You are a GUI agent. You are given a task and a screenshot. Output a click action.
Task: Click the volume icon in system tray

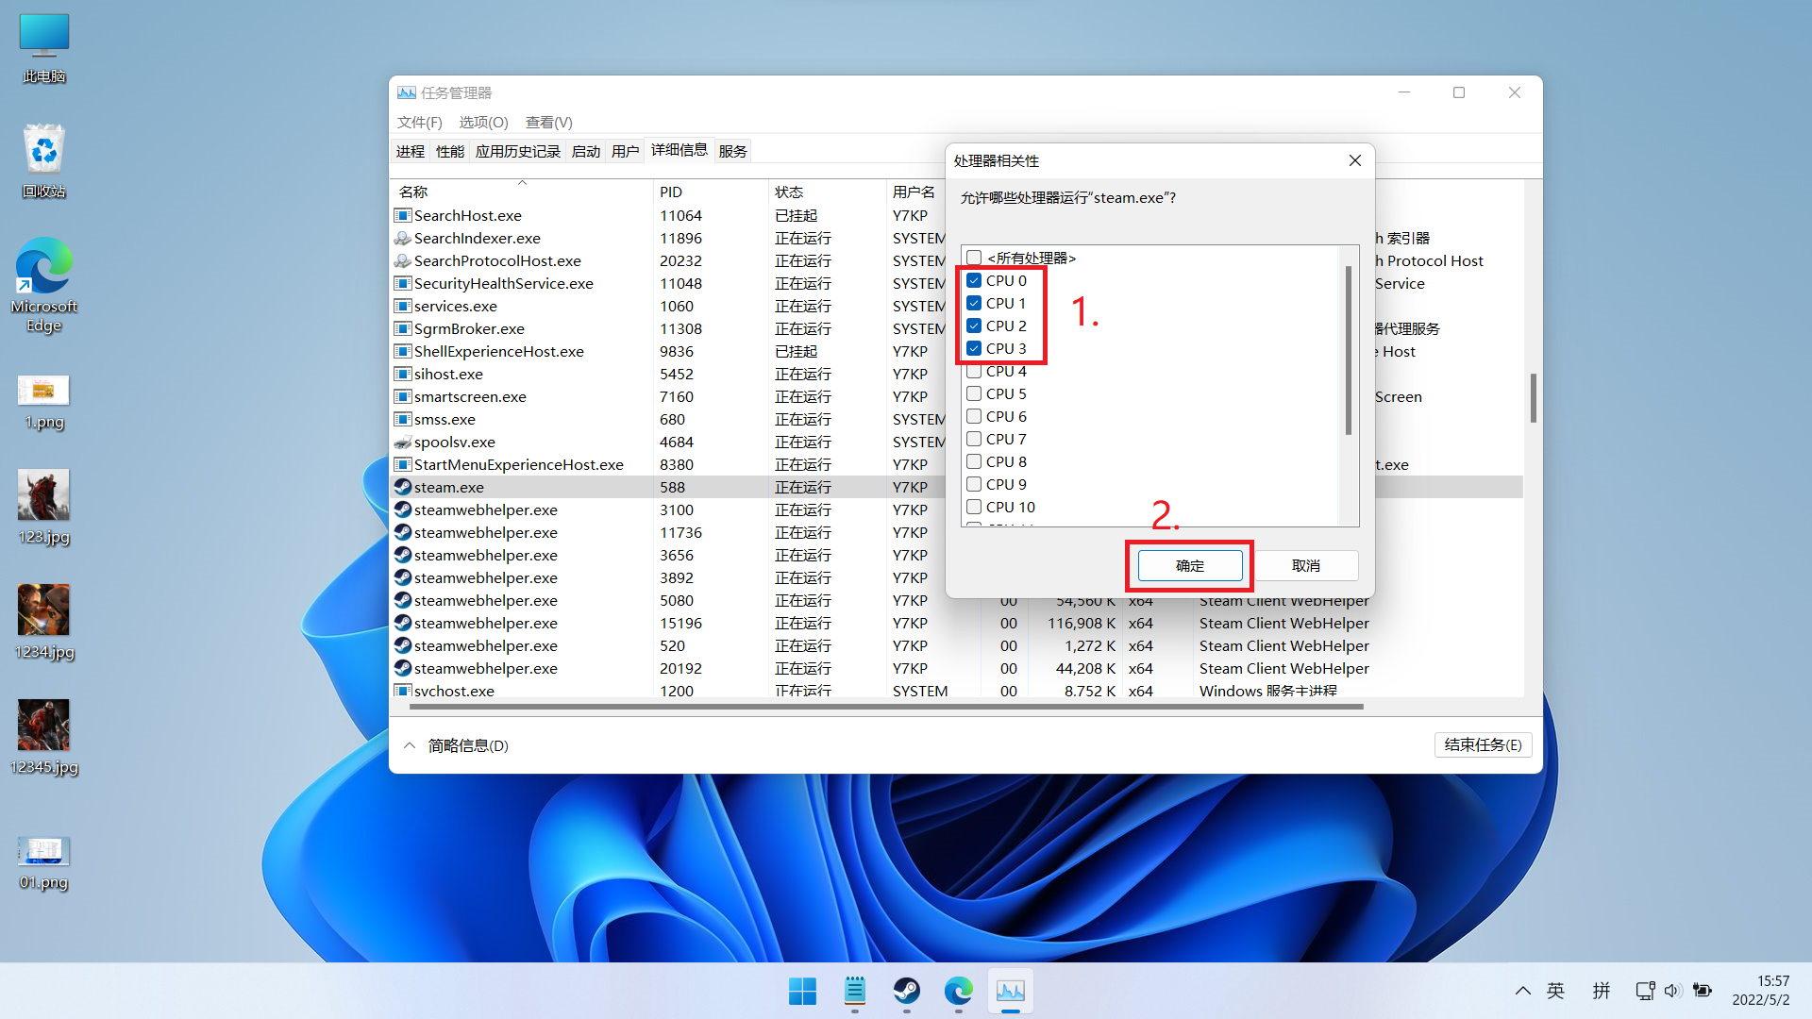[x=1672, y=991]
